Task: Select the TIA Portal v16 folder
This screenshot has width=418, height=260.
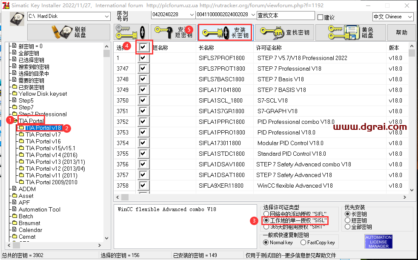Action: tap(43, 141)
